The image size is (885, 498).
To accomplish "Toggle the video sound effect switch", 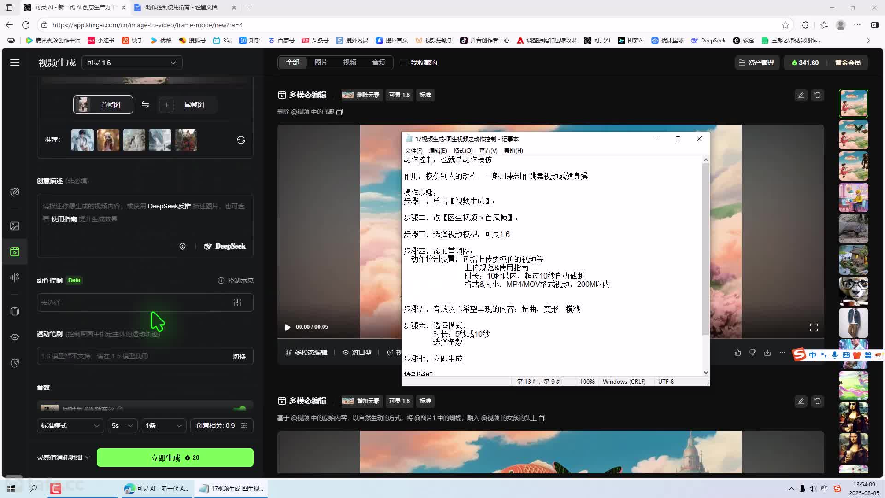I will pos(240,409).
